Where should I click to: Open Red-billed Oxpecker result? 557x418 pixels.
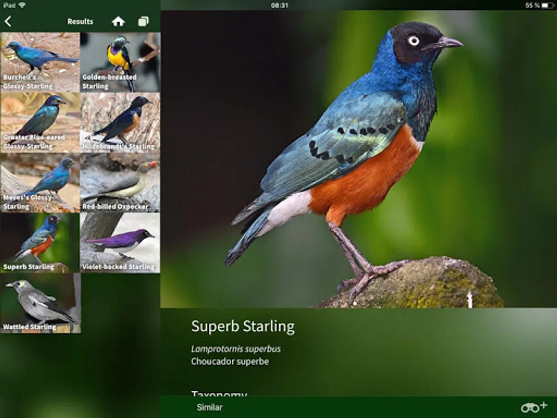tap(120, 183)
